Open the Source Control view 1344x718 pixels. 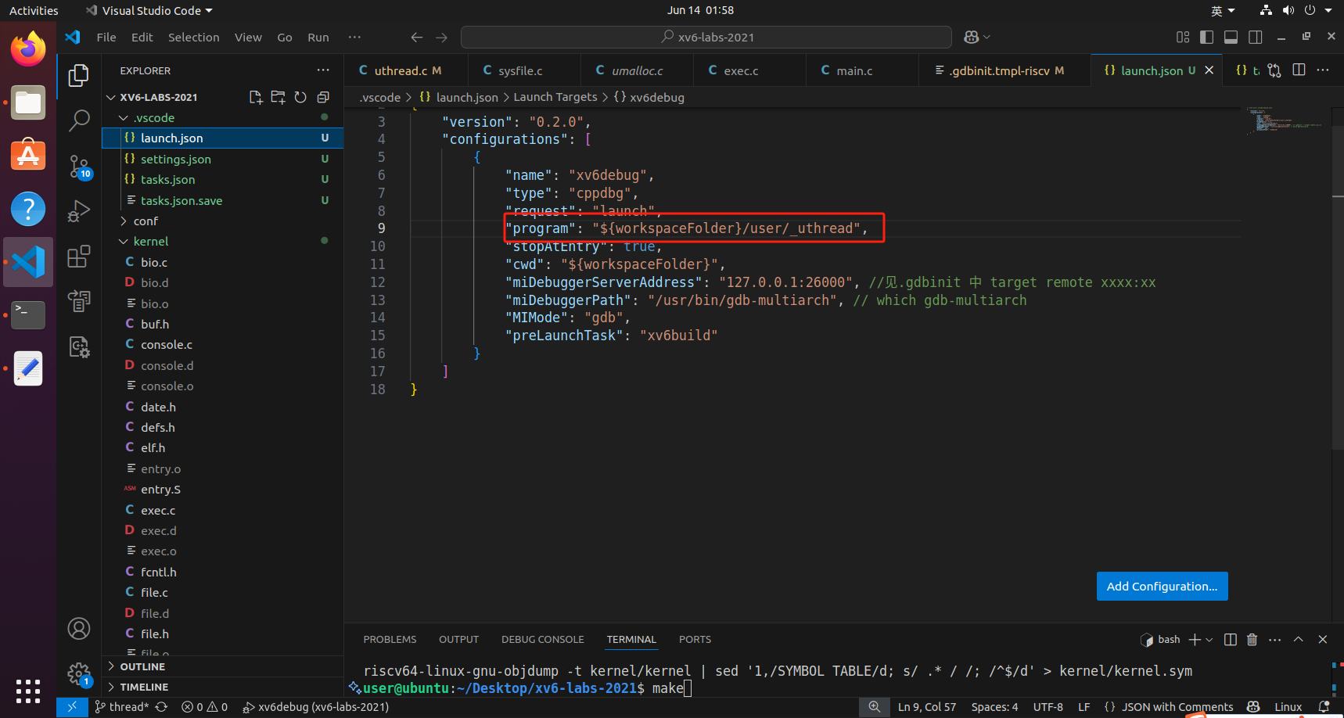click(x=79, y=166)
